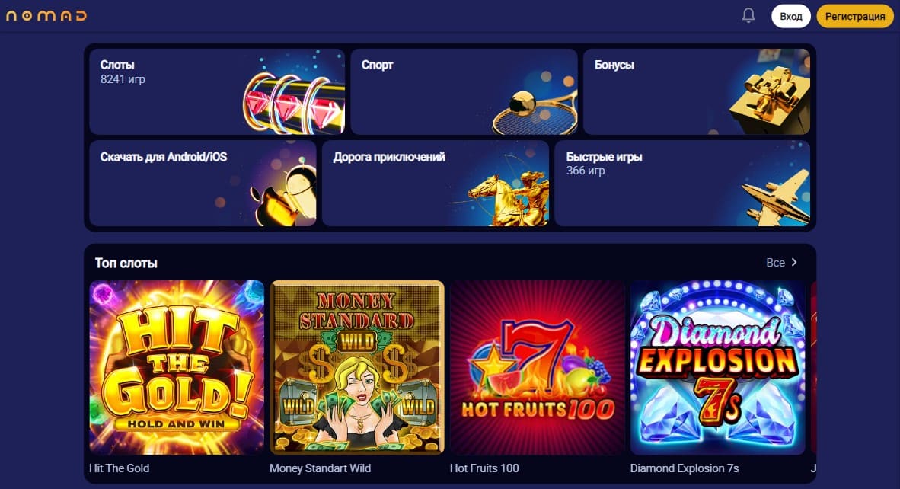Click the notification bell icon
900x489 pixels.
(x=748, y=15)
